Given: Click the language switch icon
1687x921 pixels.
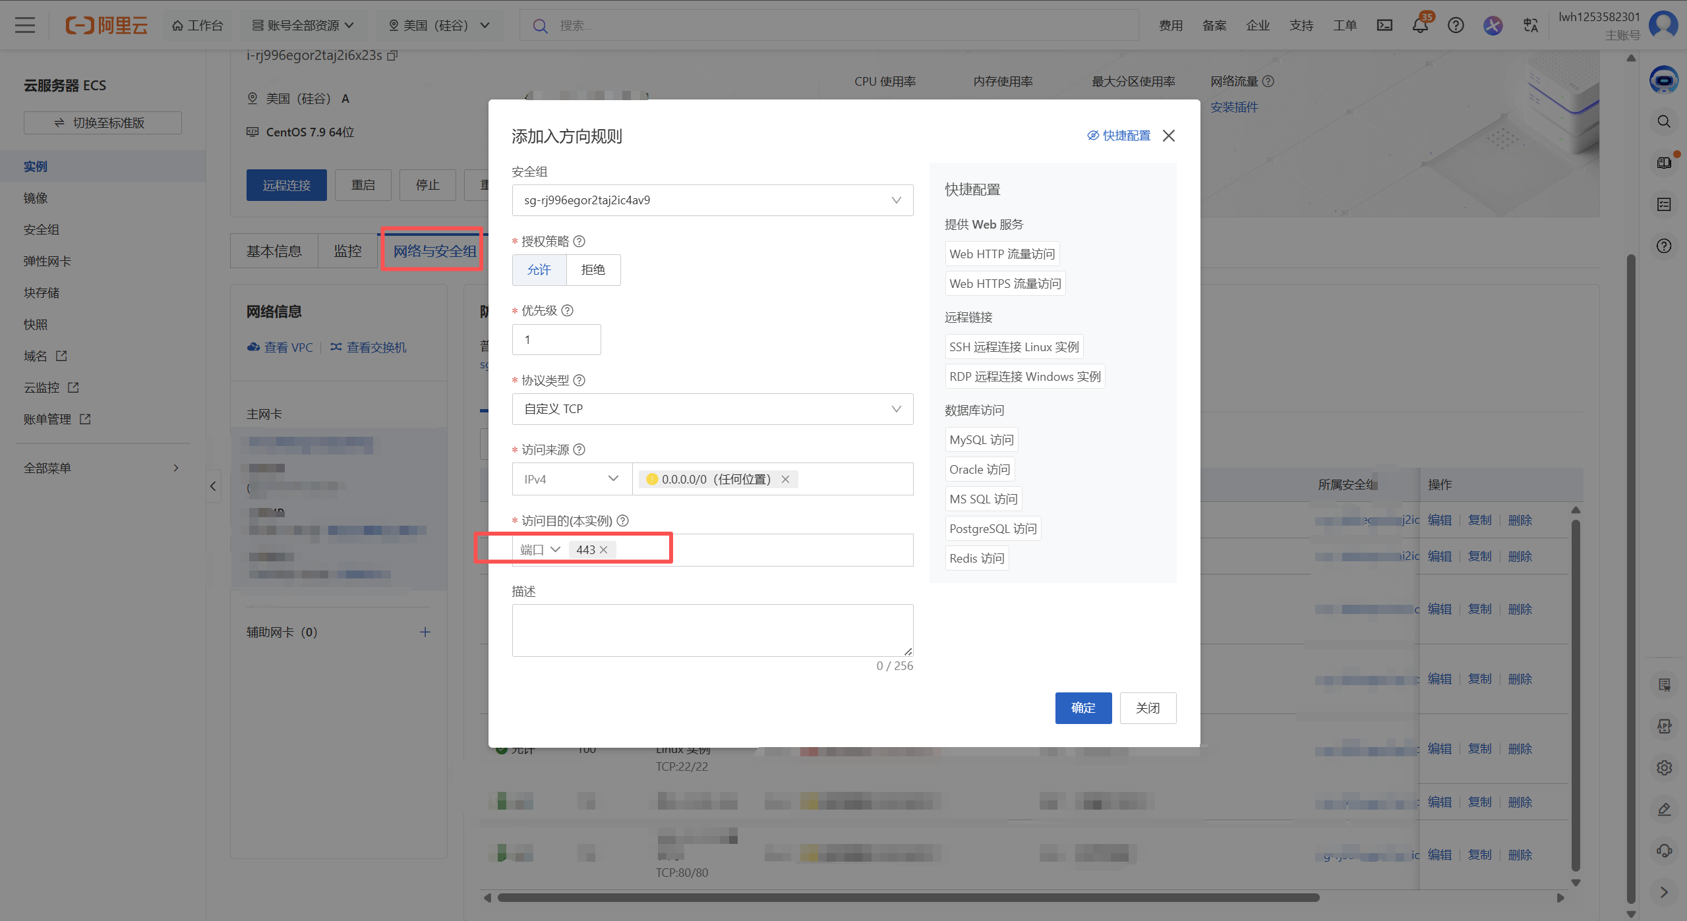Looking at the screenshot, I should [1530, 26].
